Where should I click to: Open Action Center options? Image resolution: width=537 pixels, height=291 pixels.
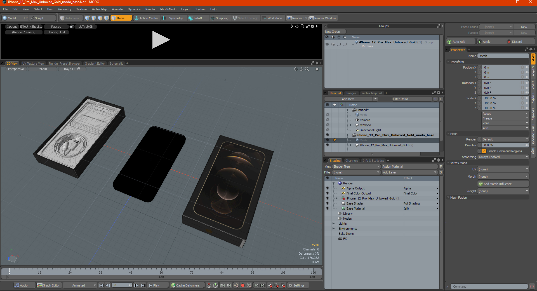(x=146, y=18)
